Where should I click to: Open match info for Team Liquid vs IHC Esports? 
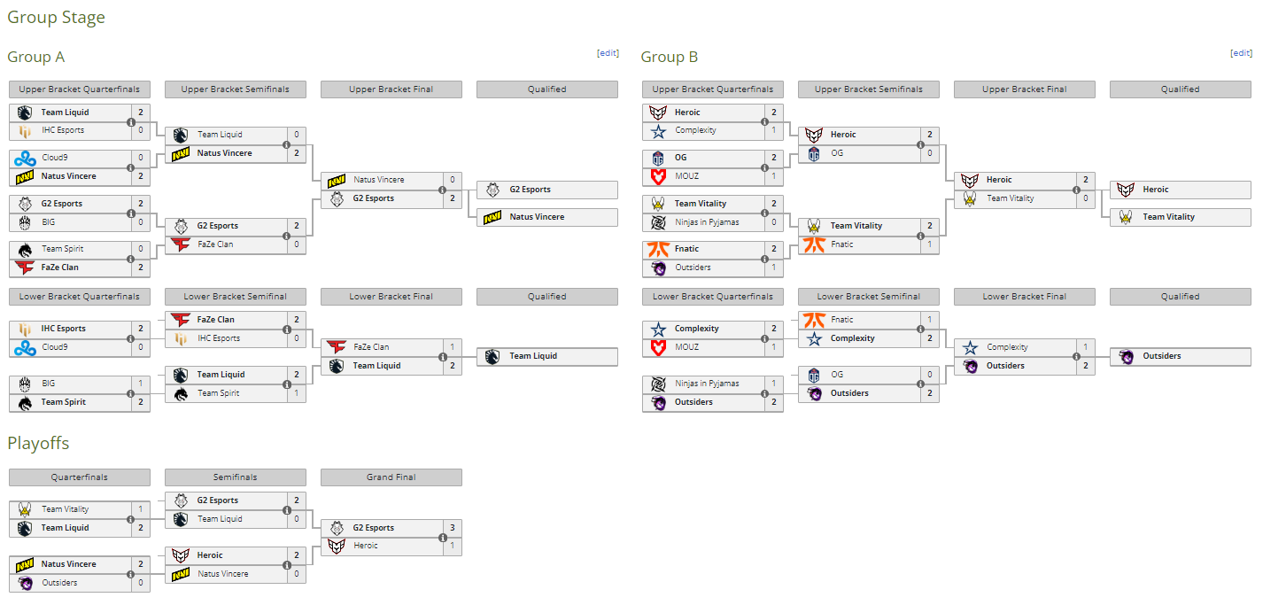pos(131,121)
